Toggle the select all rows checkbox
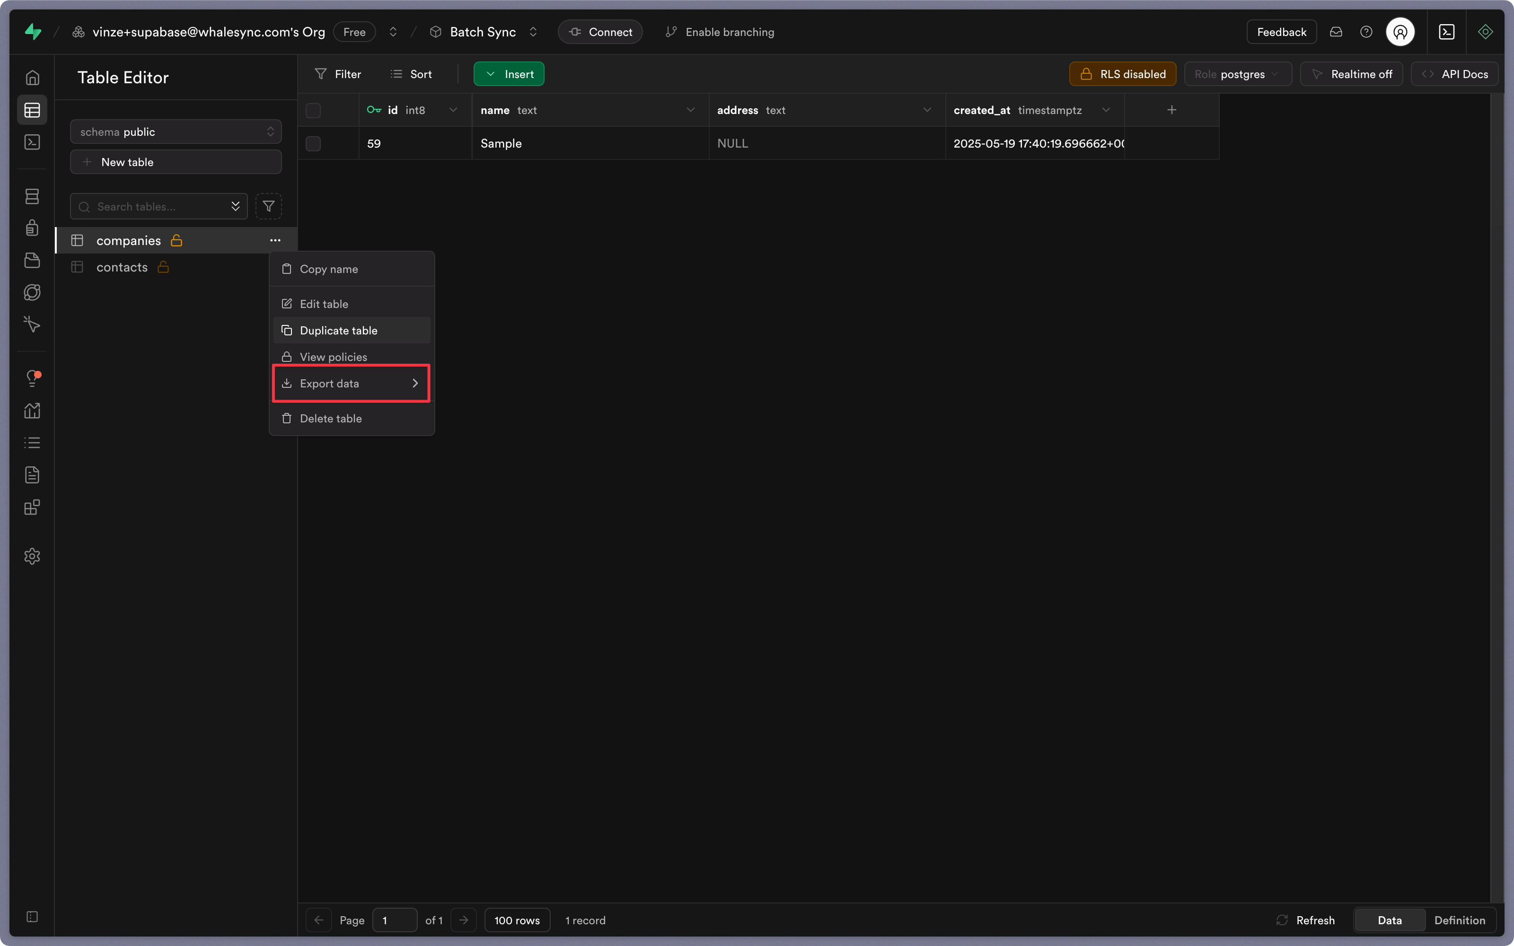 pyautogui.click(x=313, y=111)
